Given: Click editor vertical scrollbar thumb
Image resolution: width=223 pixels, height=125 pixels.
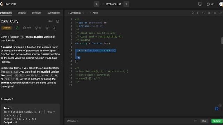Looking at the screenshot, I should (222, 41).
